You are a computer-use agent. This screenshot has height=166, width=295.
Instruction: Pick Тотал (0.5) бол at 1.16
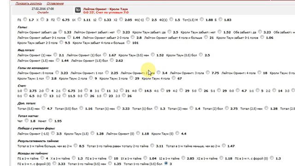point(81,108)
